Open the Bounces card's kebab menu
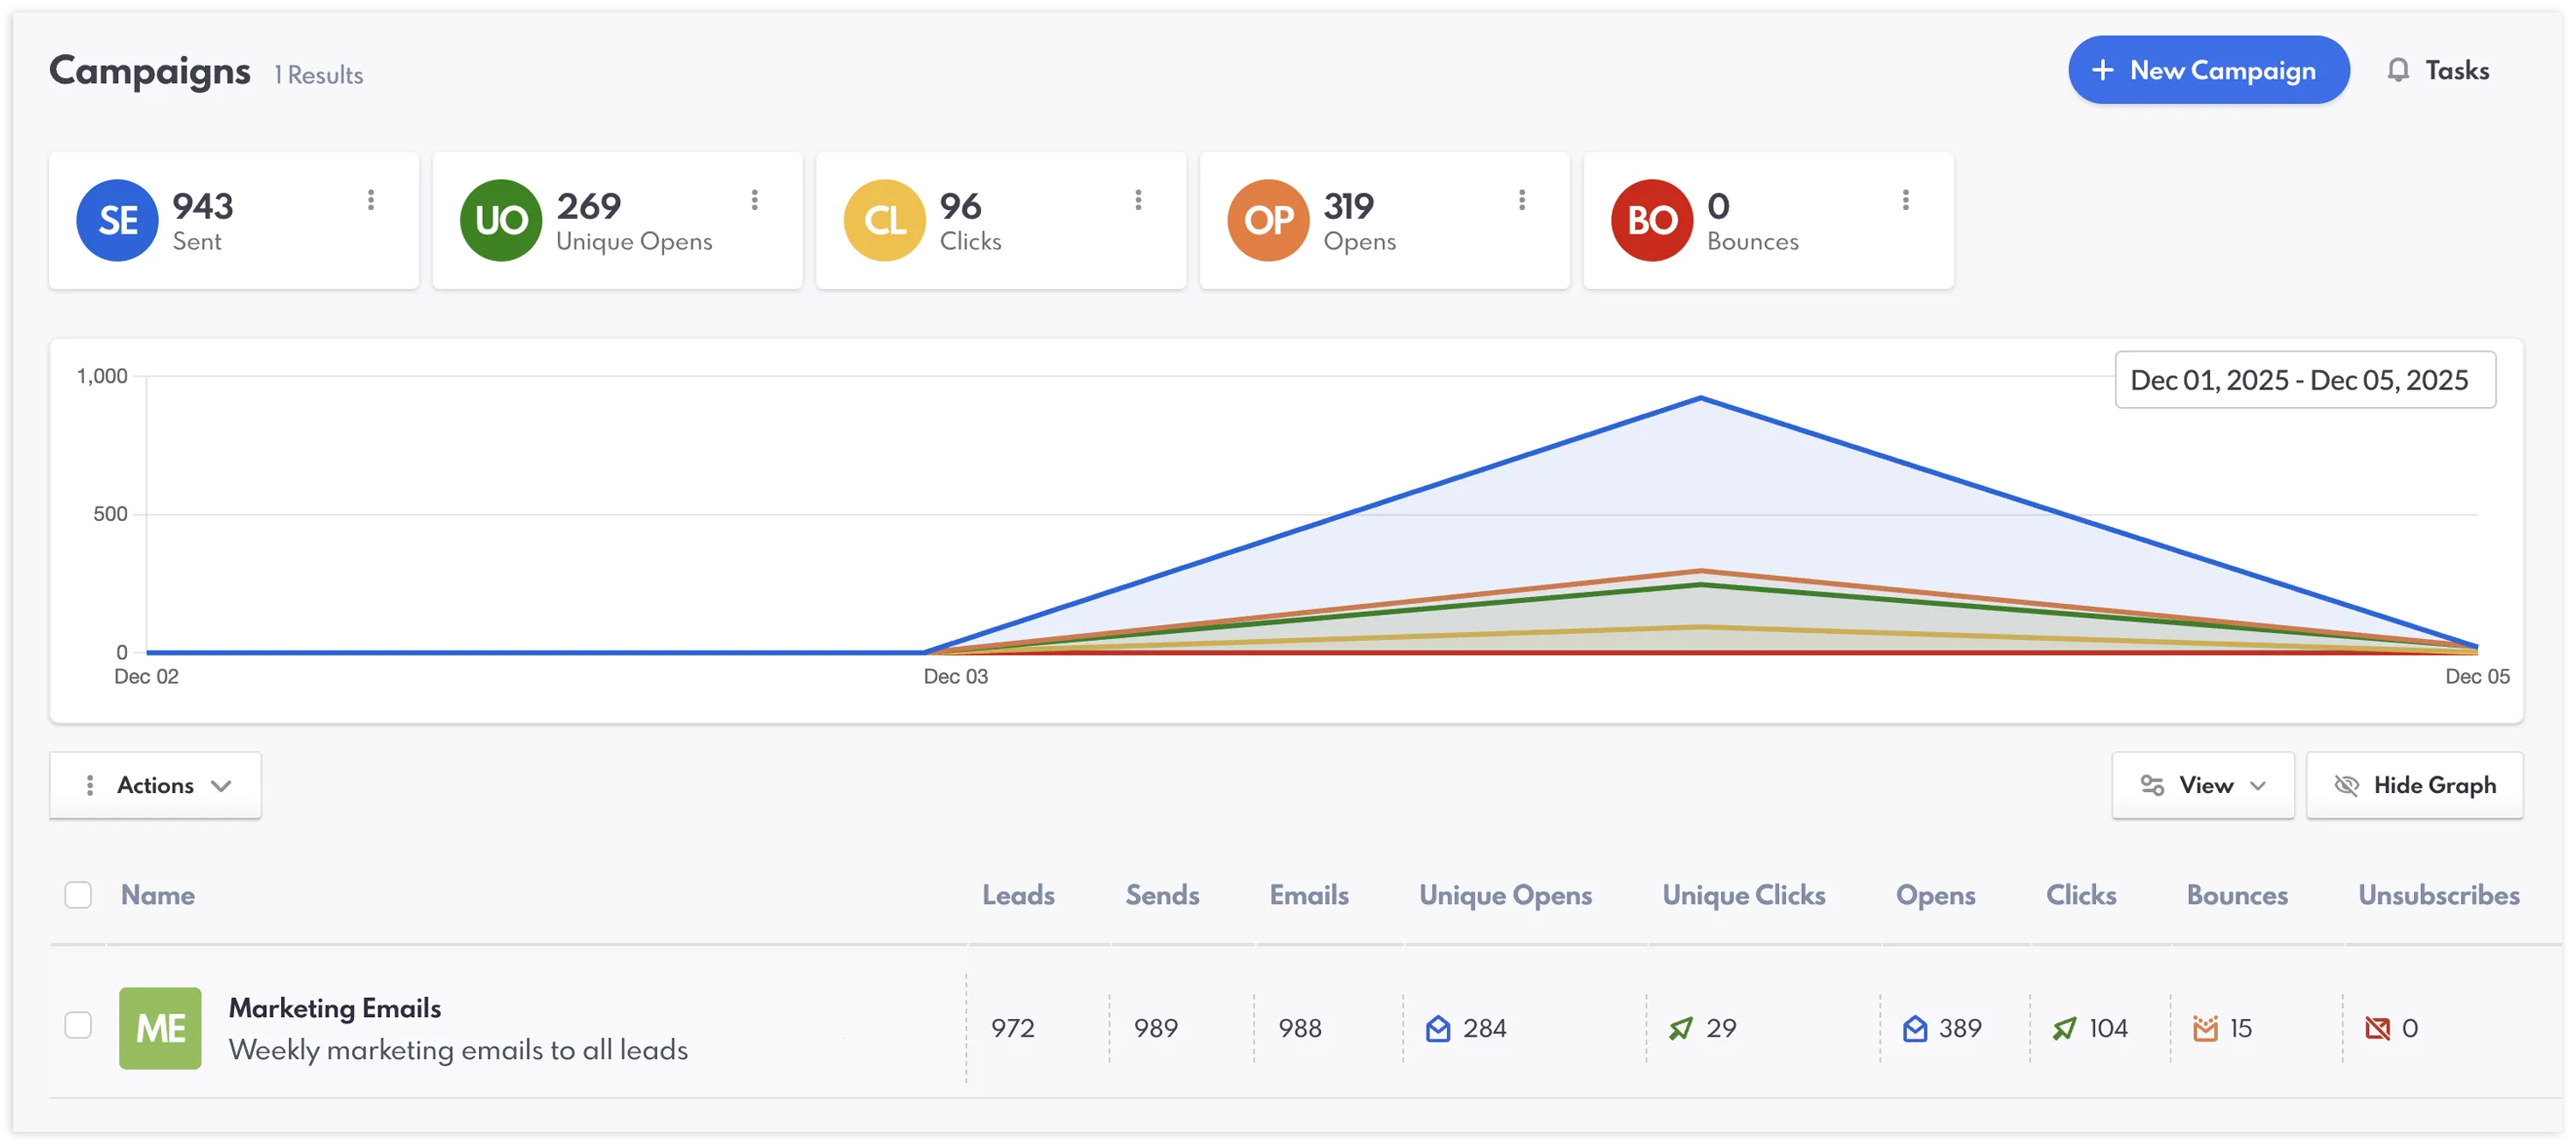The height and width of the screenshot is (1145, 2576). pyautogui.click(x=1906, y=200)
